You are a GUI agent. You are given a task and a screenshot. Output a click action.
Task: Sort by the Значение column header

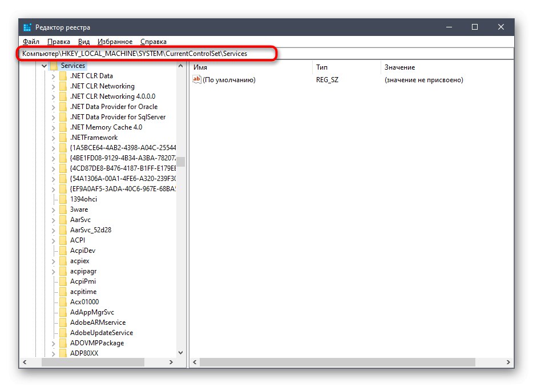click(x=447, y=67)
